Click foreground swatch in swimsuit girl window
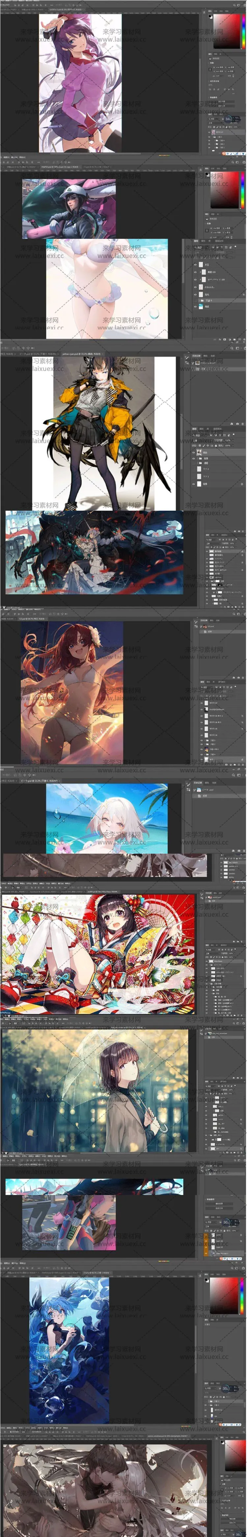The width and height of the screenshot is (247, 1537). tap(206, 174)
